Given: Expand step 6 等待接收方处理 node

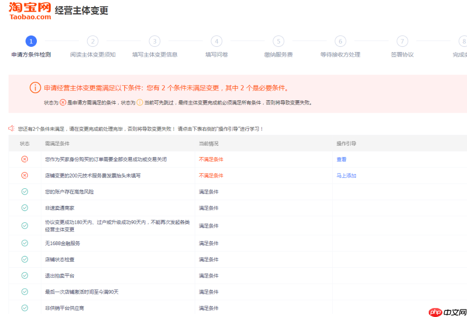Looking at the screenshot, I should tap(340, 41).
